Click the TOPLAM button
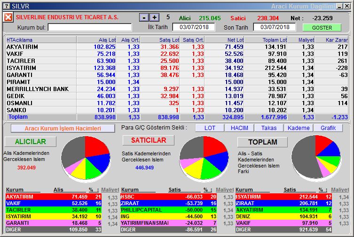The height and width of the screenshot is (237, 354). tap(263, 142)
